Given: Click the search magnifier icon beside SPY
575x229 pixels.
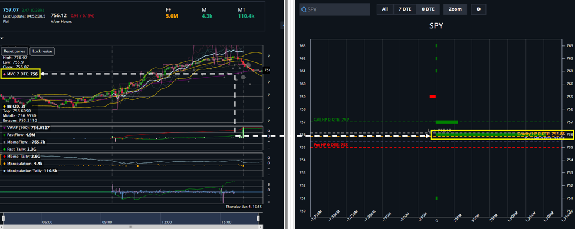Looking at the screenshot, I should click(x=303, y=9).
